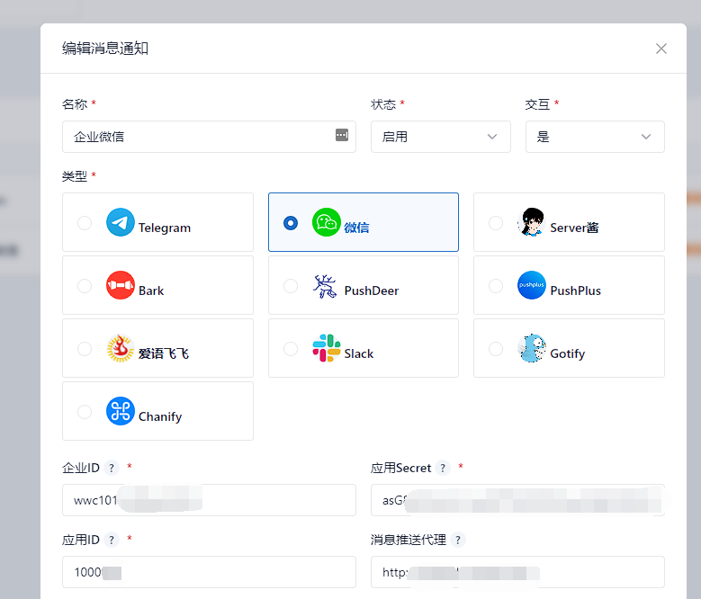Open the 交互 dropdown showing 是

click(595, 137)
